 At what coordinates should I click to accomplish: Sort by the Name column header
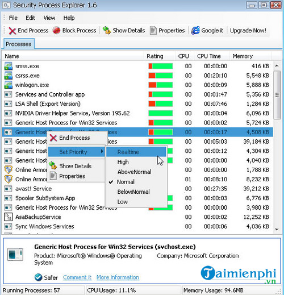coord(73,56)
